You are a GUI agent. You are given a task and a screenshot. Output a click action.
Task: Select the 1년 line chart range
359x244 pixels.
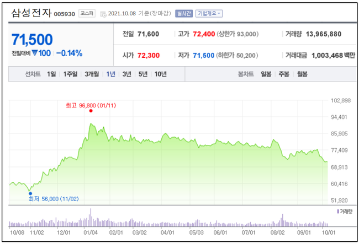click(x=110, y=74)
